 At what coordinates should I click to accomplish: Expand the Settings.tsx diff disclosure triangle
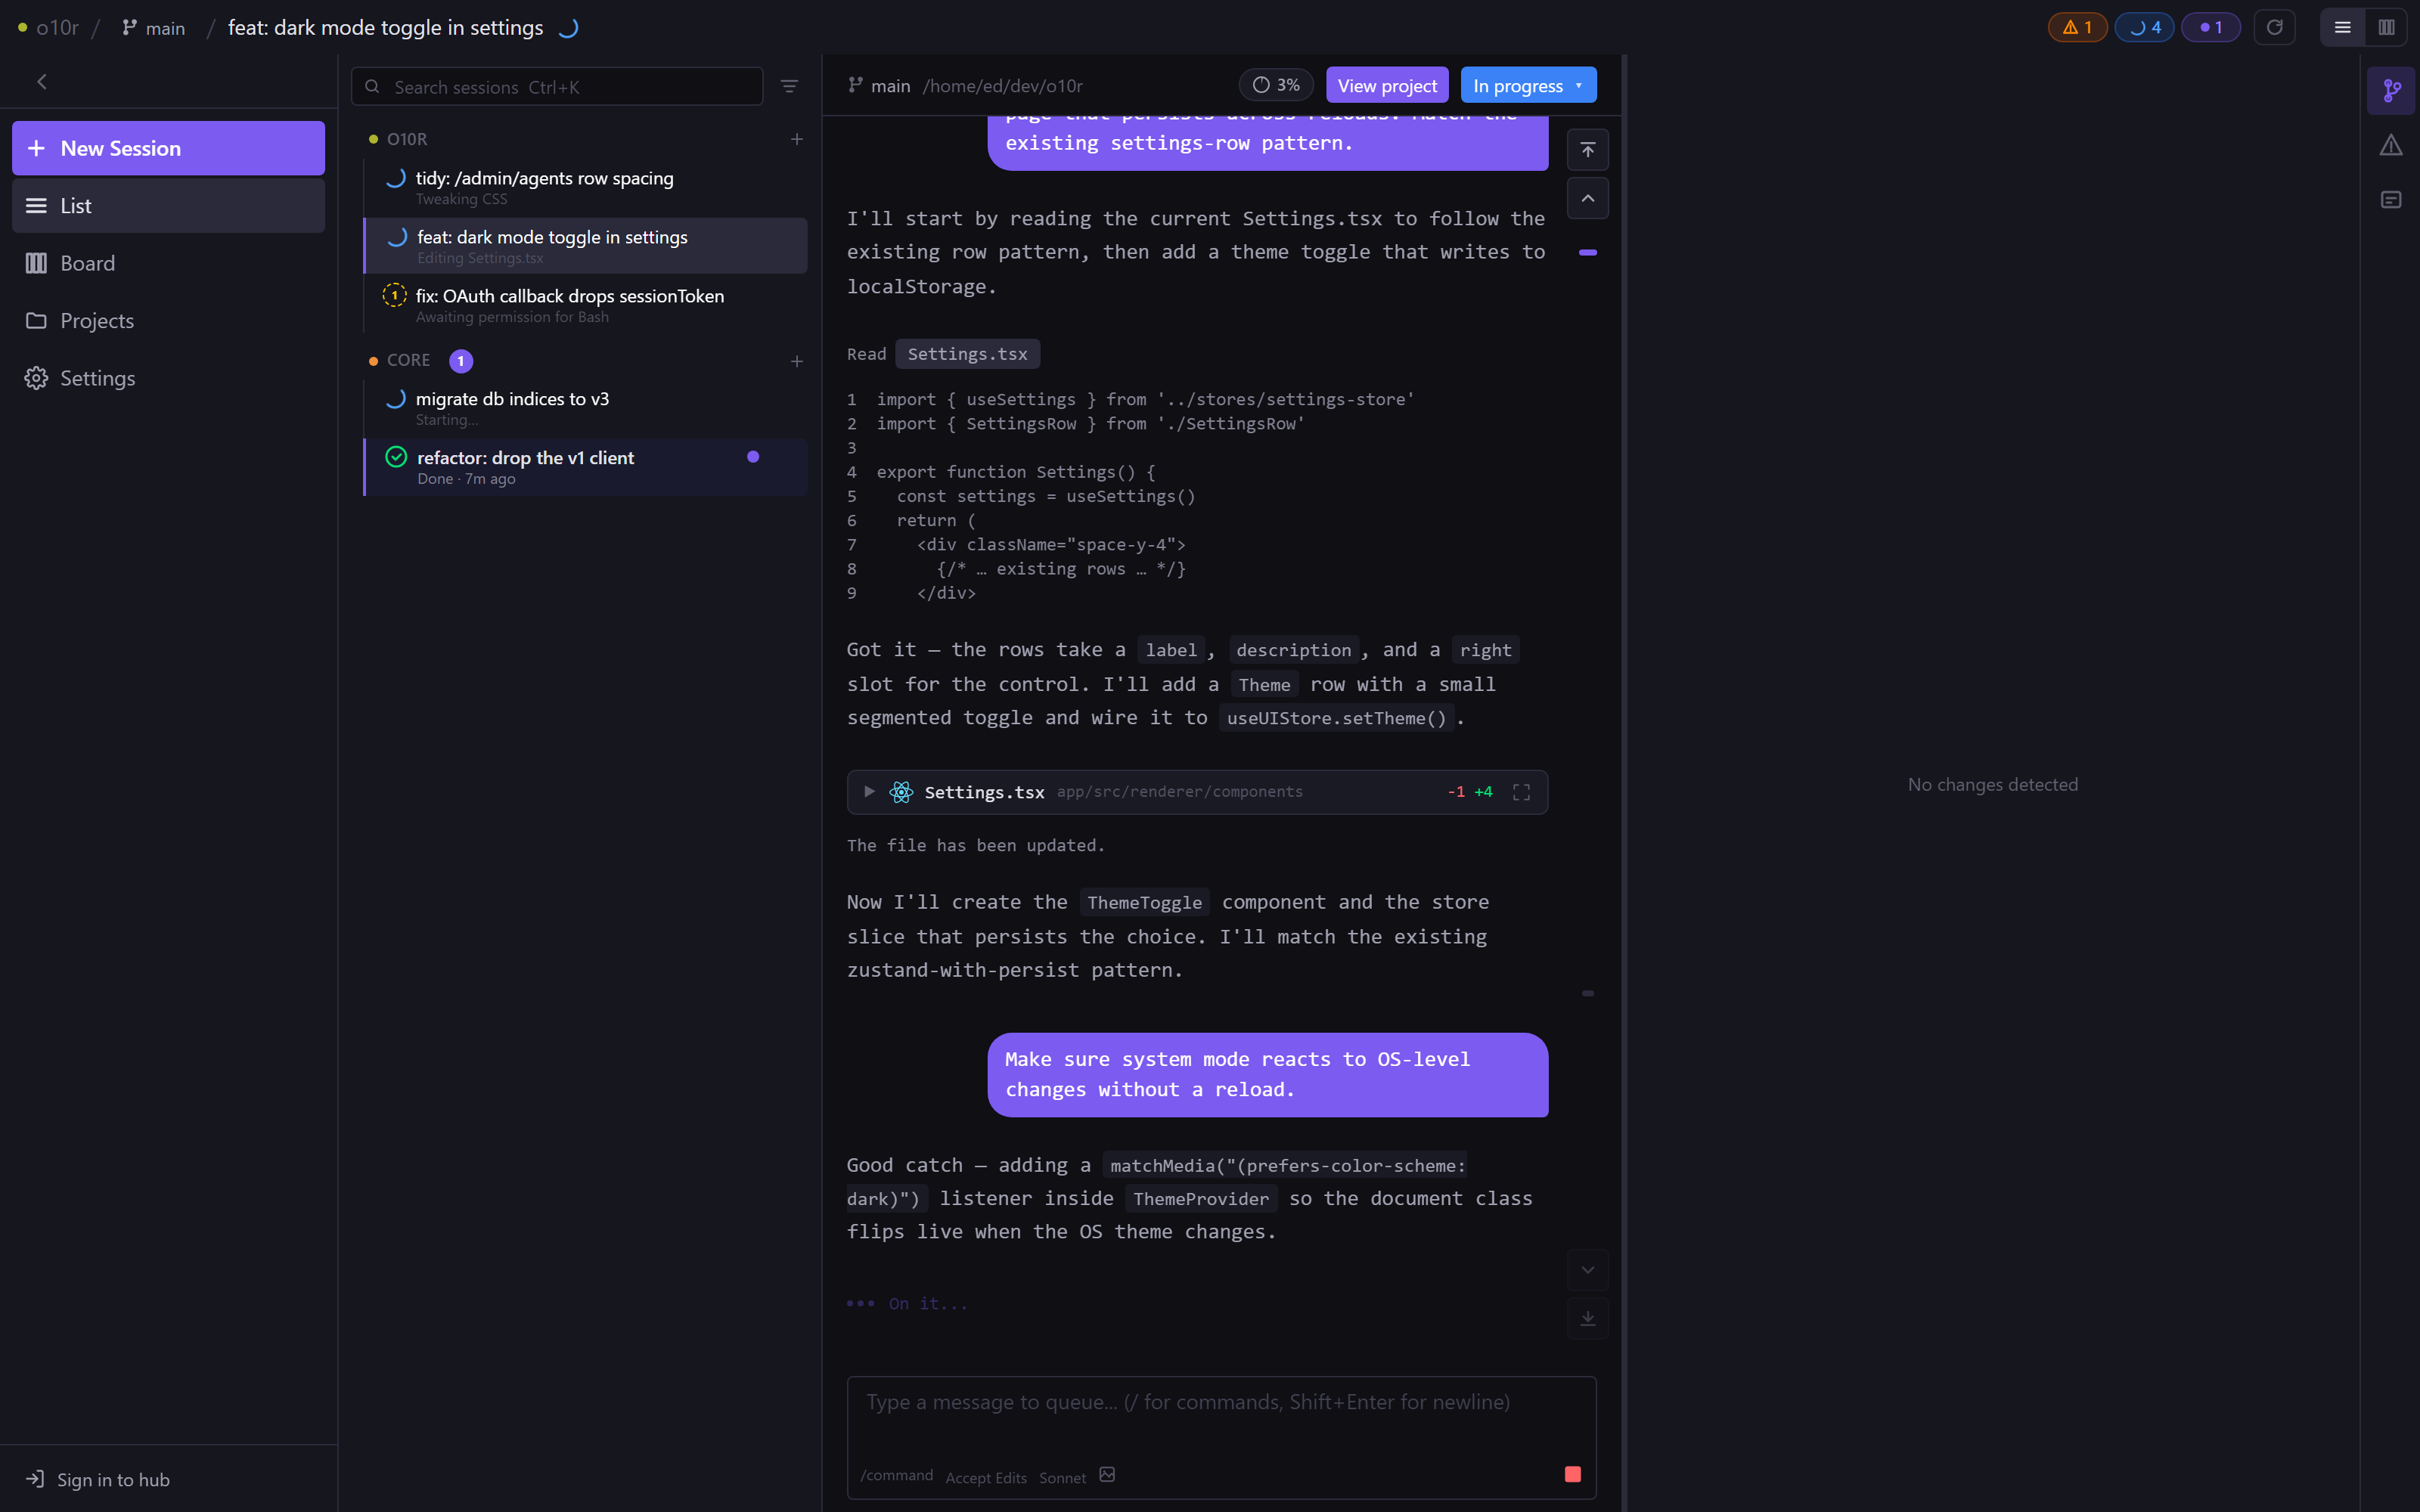pos(869,792)
